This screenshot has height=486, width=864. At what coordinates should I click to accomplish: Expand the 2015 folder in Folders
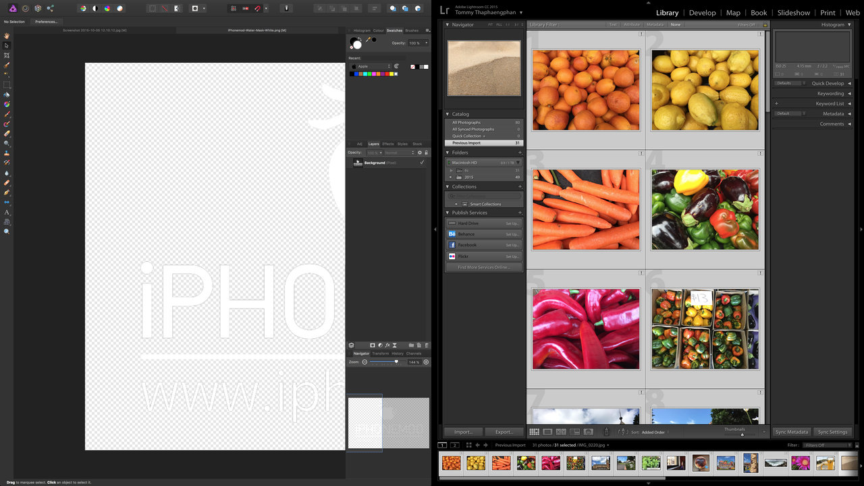pos(452,178)
